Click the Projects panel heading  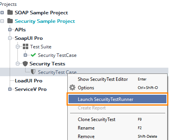click(8, 4)
